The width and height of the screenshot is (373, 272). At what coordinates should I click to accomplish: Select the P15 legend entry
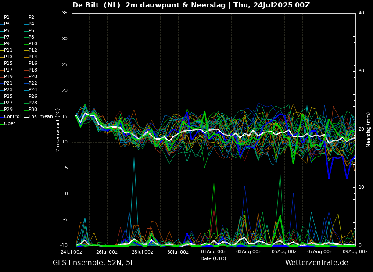tap(8, 63)
